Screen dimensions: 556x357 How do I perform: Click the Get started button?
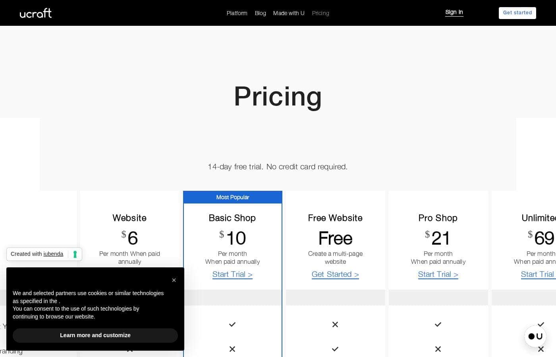[517, 13]
